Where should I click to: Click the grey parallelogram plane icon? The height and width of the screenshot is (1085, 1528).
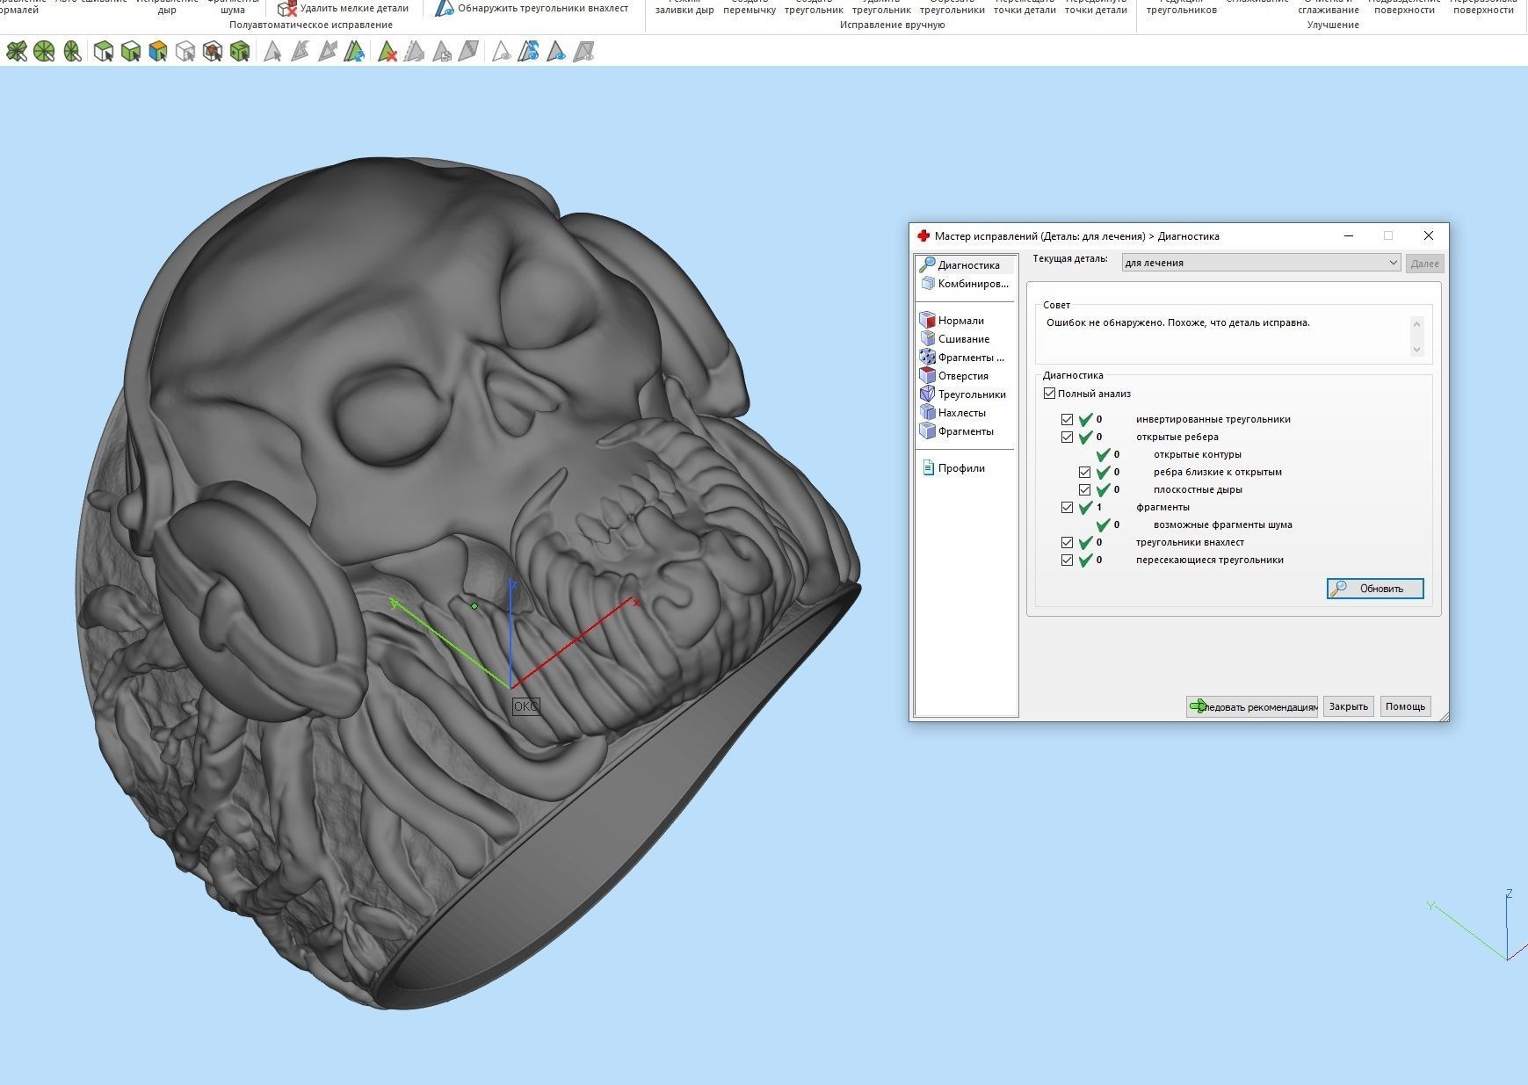468,52
